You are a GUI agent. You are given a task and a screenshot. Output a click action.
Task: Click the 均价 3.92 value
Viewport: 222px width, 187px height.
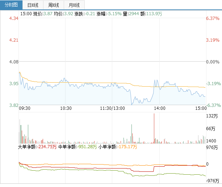pyautogui.click(x=68, y=14)
